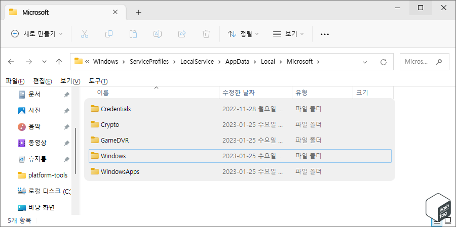456x227 pixels.
Task: Open the 정렬 sort dropdown
Action: (x=243, y=34)
